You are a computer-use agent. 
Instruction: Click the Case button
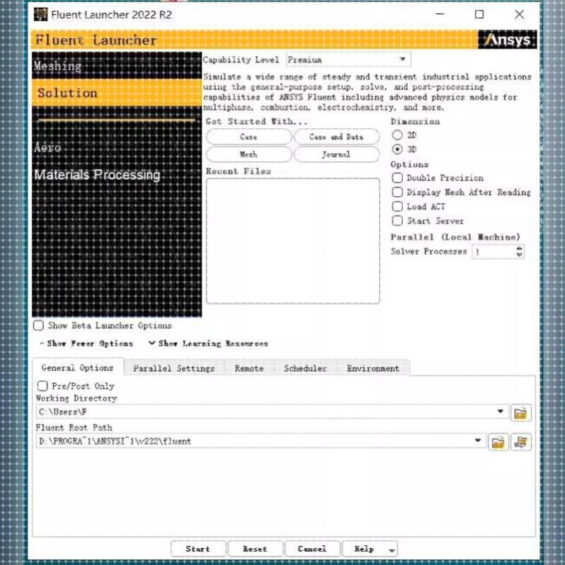[x=249, y=137]
